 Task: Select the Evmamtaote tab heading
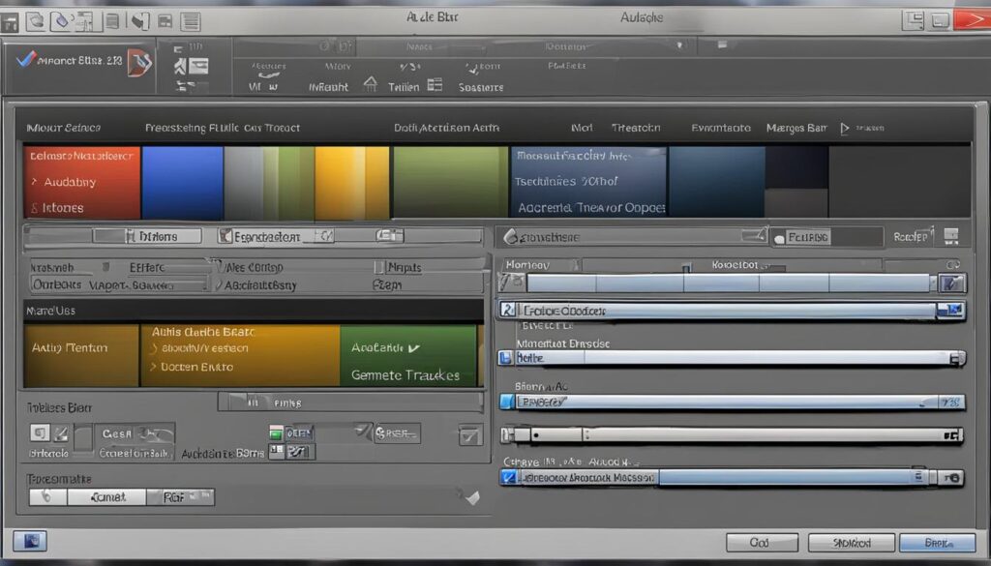click(x=721, y=128)
